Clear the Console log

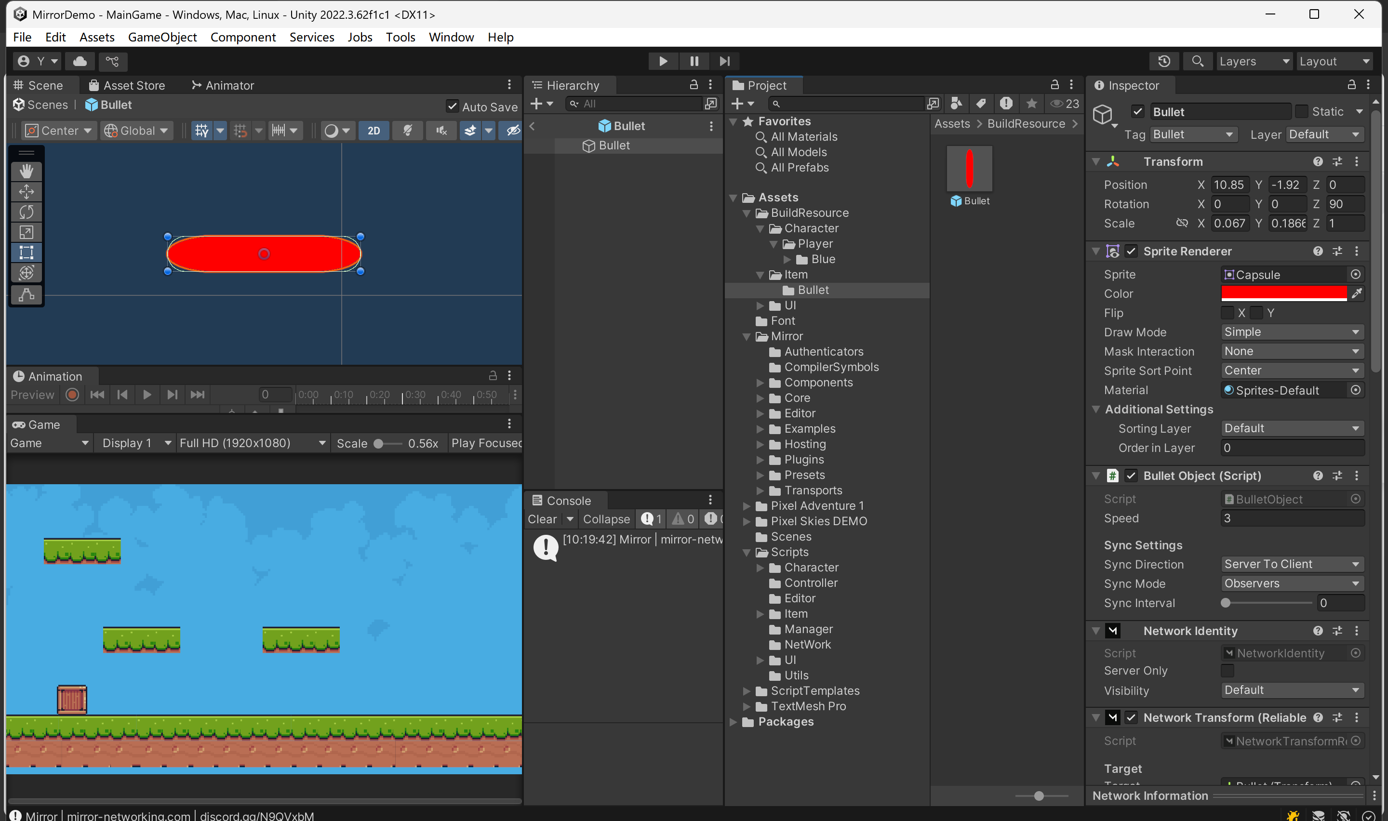(542, 519)
